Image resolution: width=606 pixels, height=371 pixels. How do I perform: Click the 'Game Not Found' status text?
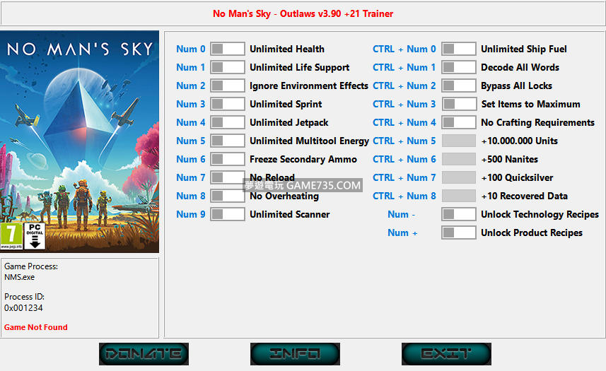[x=36, y=327]
